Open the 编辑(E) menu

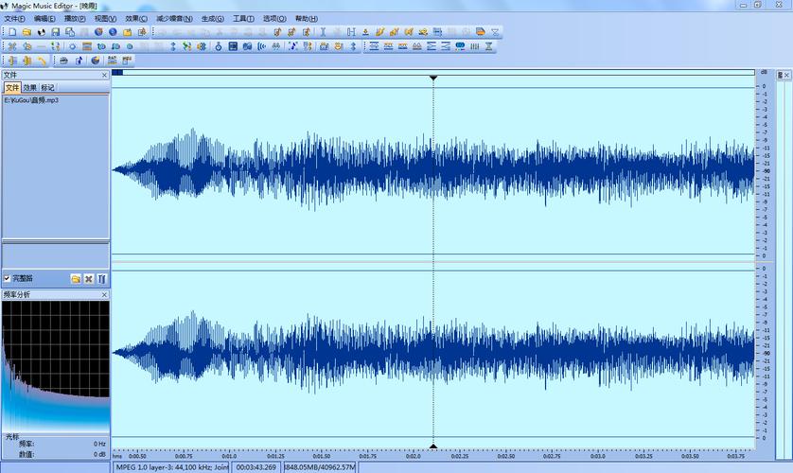[x=44, y=19]
